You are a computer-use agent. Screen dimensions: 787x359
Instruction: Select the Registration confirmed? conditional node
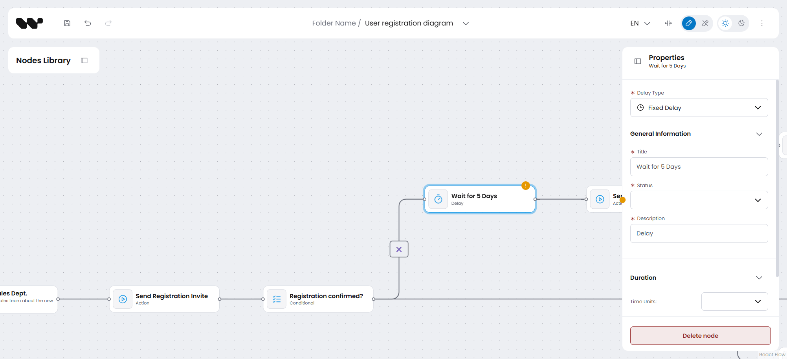318,299
